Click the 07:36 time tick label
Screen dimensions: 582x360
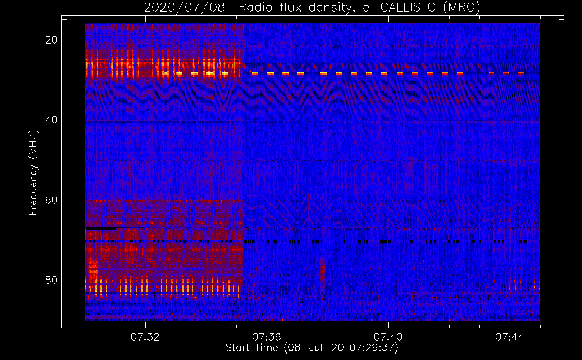click(267, 337)
